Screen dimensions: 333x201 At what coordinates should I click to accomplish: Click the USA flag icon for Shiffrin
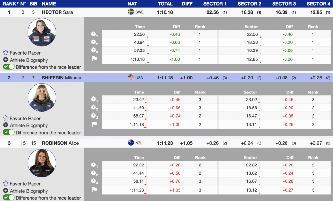(131, 78)
